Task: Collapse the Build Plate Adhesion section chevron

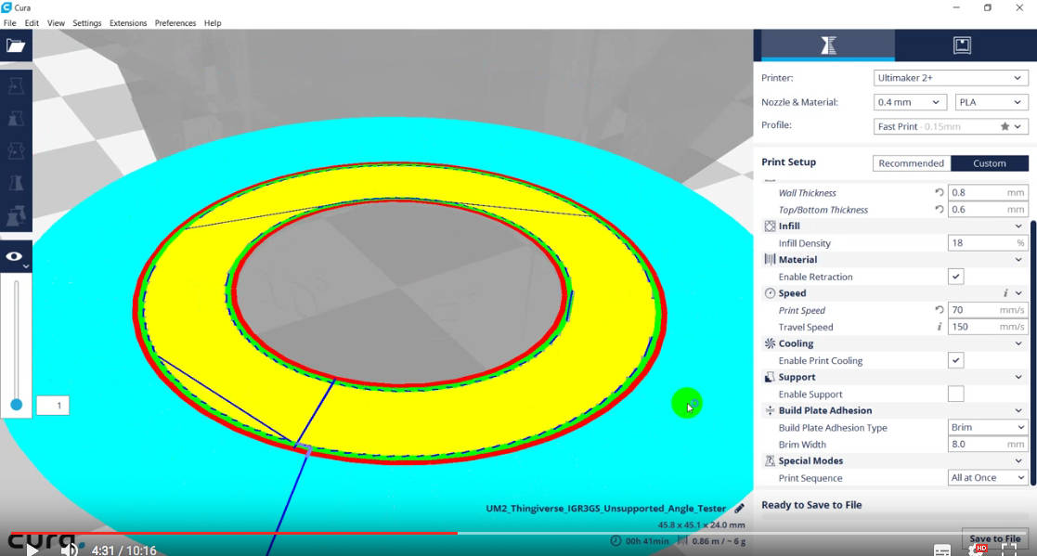Action: click(1018, 410)
